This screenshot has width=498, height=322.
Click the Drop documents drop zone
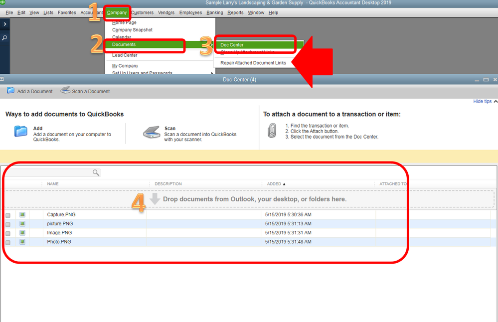[249, 199]
